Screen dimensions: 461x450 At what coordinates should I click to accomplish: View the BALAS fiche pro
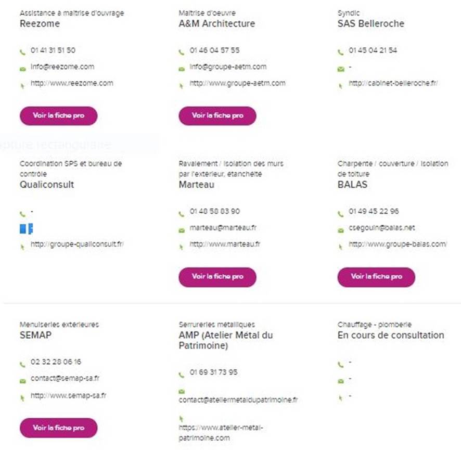coord(376,277)
